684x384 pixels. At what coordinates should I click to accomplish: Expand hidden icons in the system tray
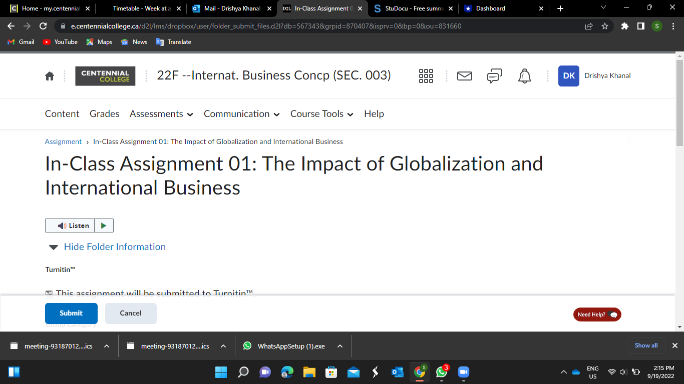[x=564, y=372]
